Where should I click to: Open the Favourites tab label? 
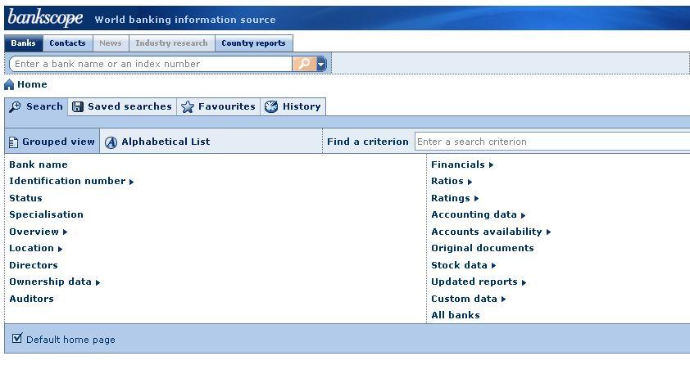click(x=227, y=106)
